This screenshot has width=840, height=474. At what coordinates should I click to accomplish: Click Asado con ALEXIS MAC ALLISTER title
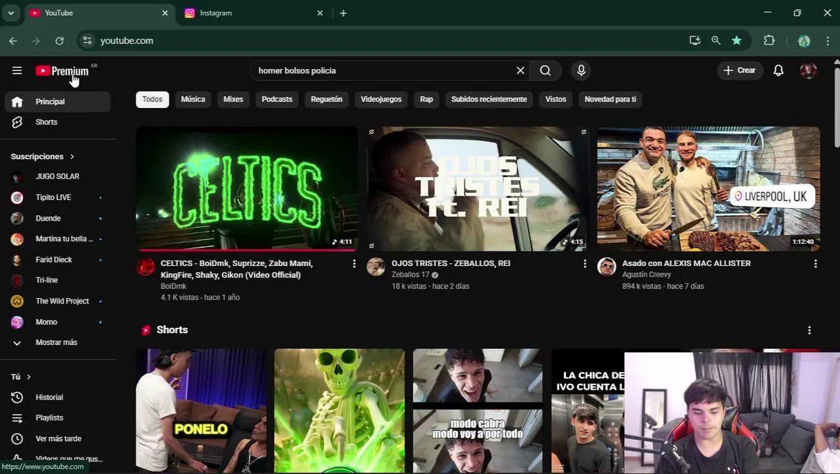(686, 263)
